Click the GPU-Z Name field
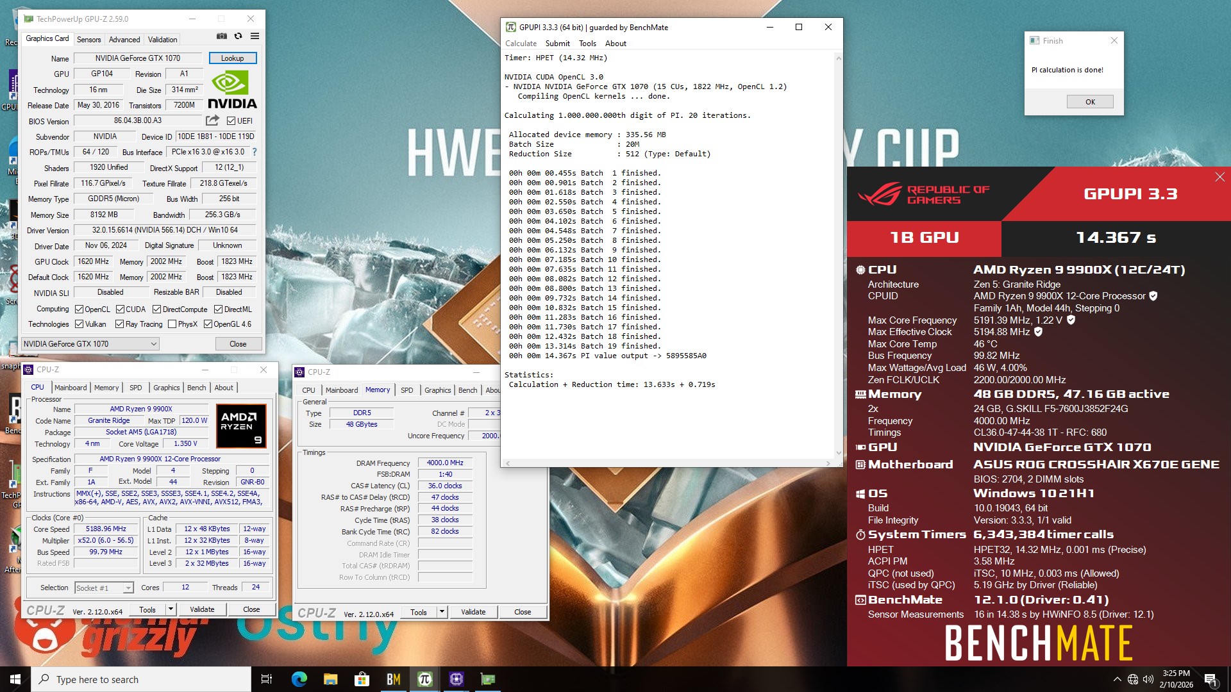Viewport: 1231px width, 692px height. coord(138,58)
